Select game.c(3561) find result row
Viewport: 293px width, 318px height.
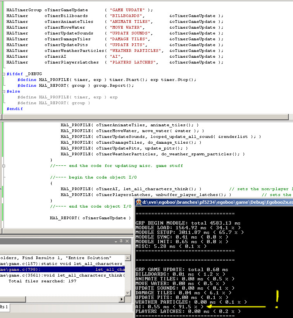[x=62, y=275]
